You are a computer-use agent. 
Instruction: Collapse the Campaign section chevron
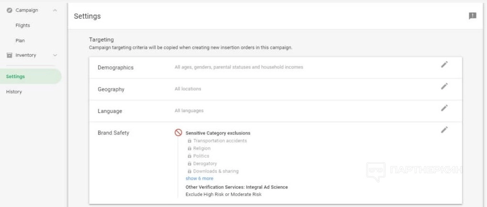55,10
